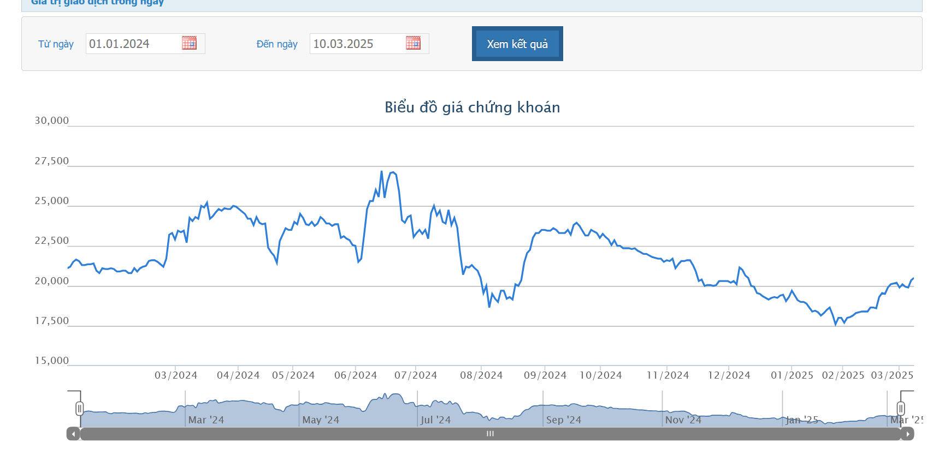Click the 01/2025 x-axis label

click(792, 375)
